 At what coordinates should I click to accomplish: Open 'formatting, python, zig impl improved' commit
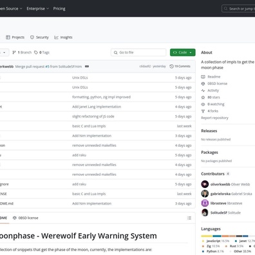[x=101, y=97]
